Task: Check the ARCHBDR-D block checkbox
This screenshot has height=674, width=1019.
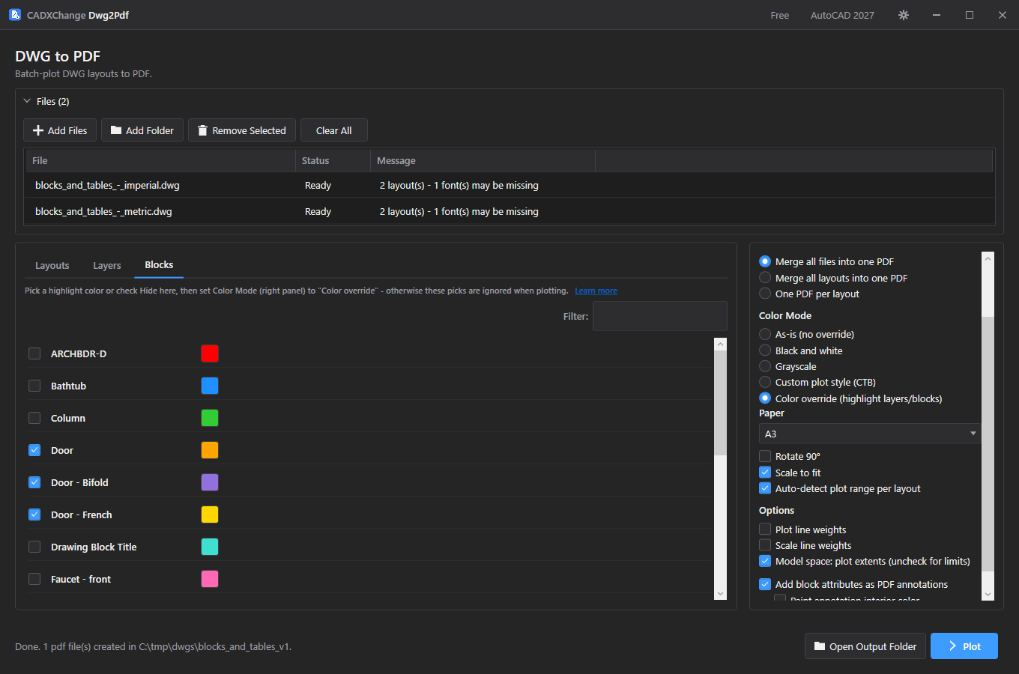Action: tap(34, 353)
